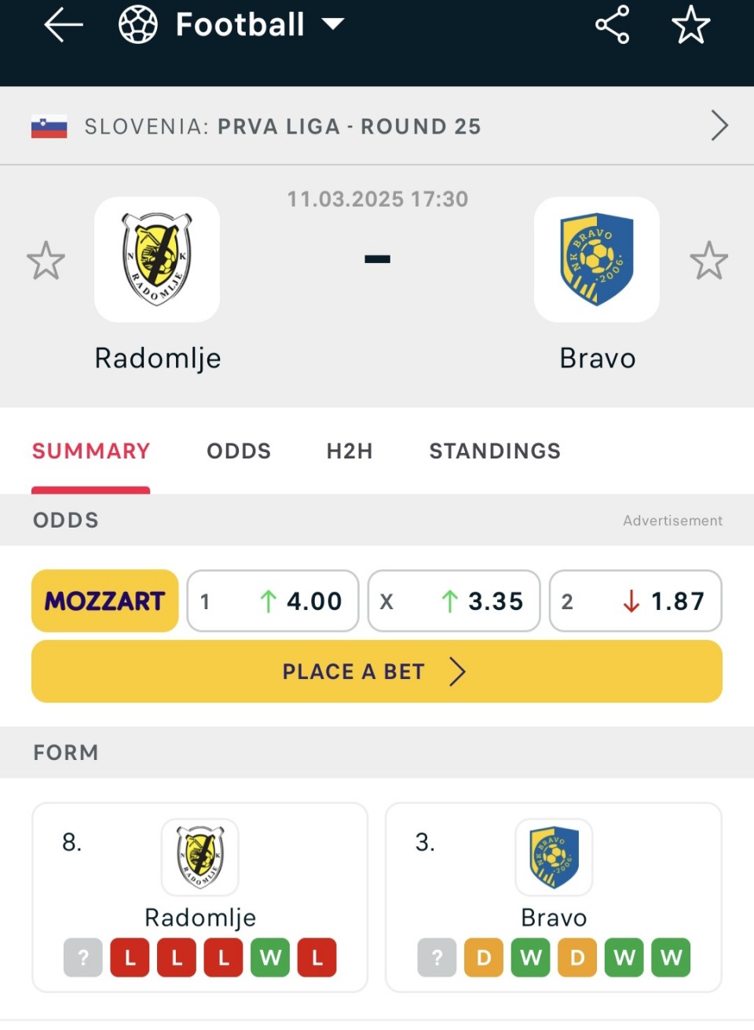This screenshot has height=1030, width=754.
Task: Toggle favorite star for this match
Action: click(691, 24)
